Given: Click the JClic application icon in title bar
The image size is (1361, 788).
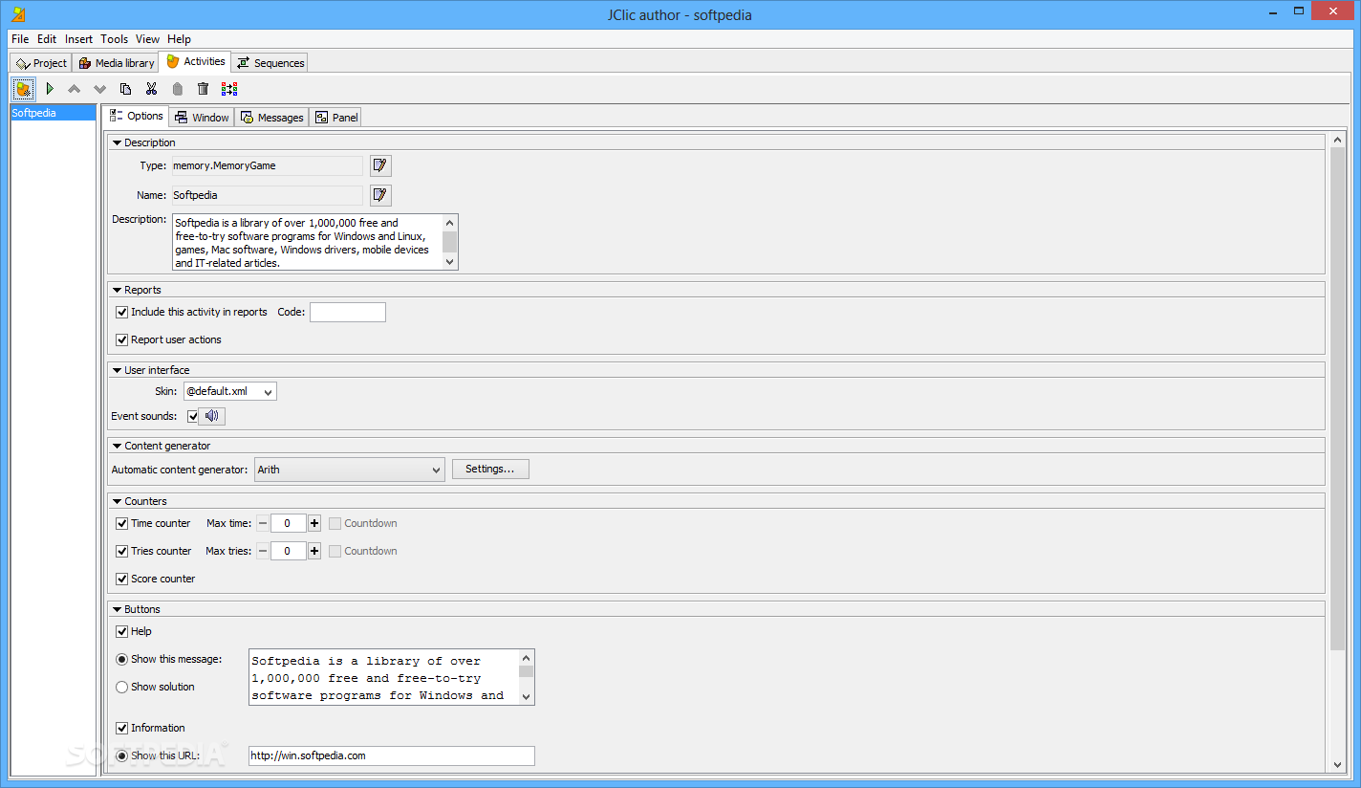Looking at the screenshot, I should point(17,14).
